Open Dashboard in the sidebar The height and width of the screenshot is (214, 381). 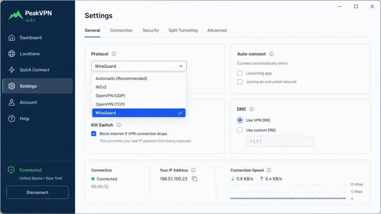coord(37,38)
